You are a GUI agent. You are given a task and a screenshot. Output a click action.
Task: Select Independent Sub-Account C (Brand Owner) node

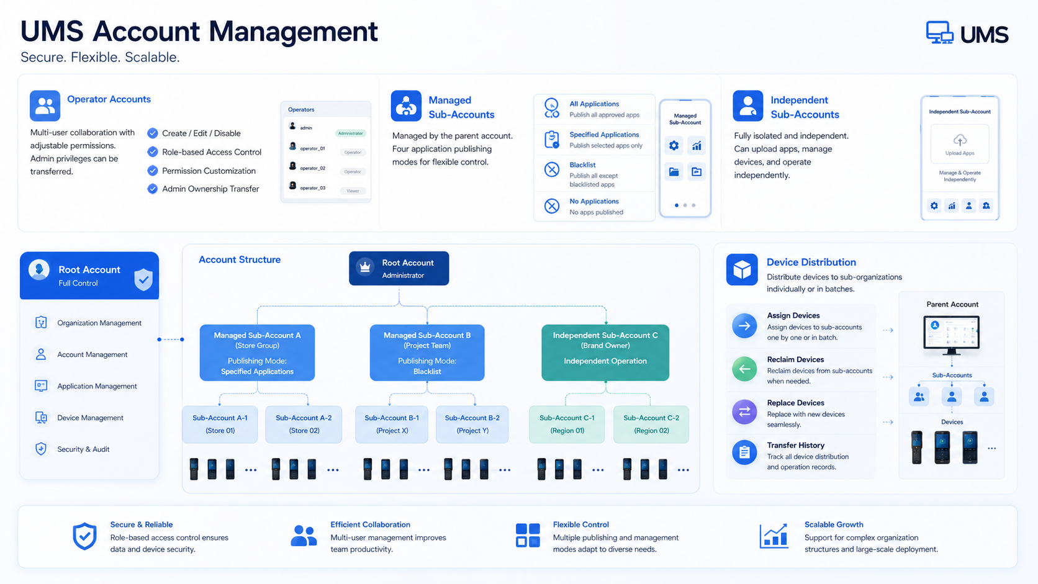[x=605, y=353]
